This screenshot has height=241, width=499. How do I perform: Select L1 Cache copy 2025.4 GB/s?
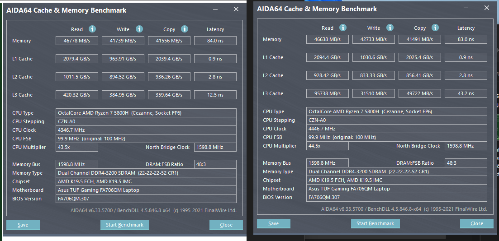click(x=419, y=57)
